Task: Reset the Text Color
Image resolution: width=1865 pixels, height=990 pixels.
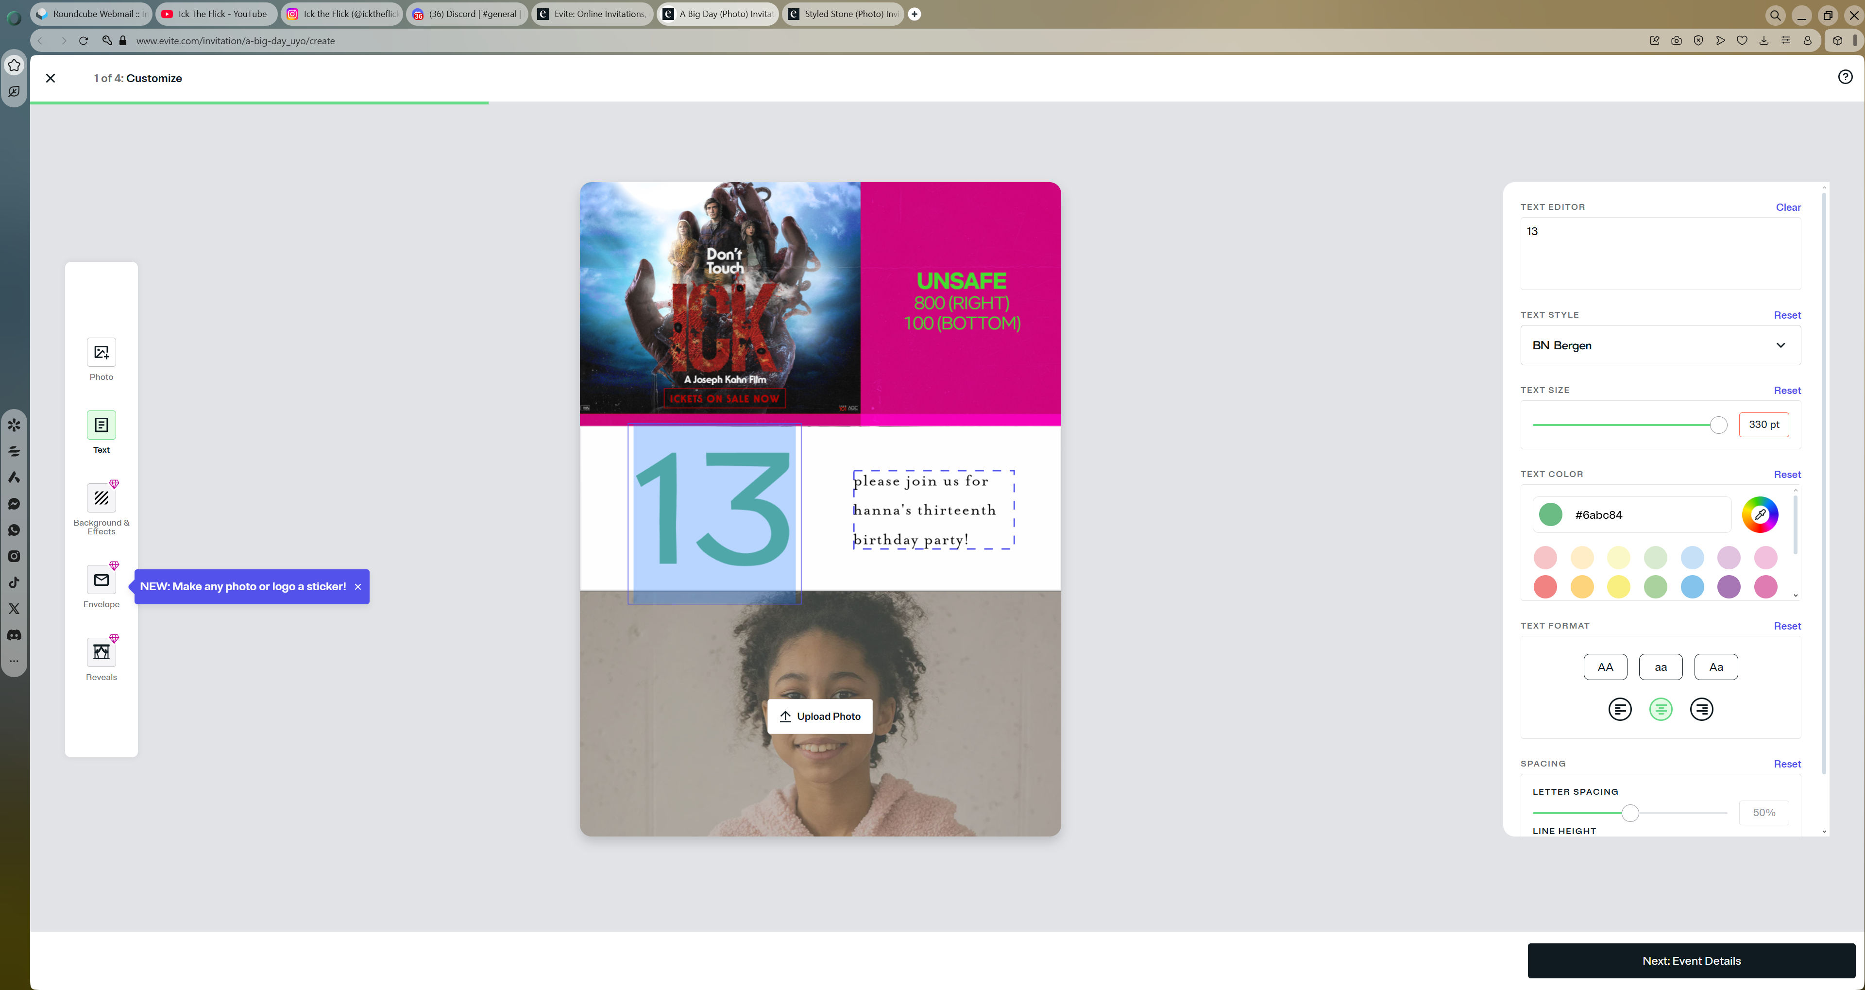Action: point(1787,475)
